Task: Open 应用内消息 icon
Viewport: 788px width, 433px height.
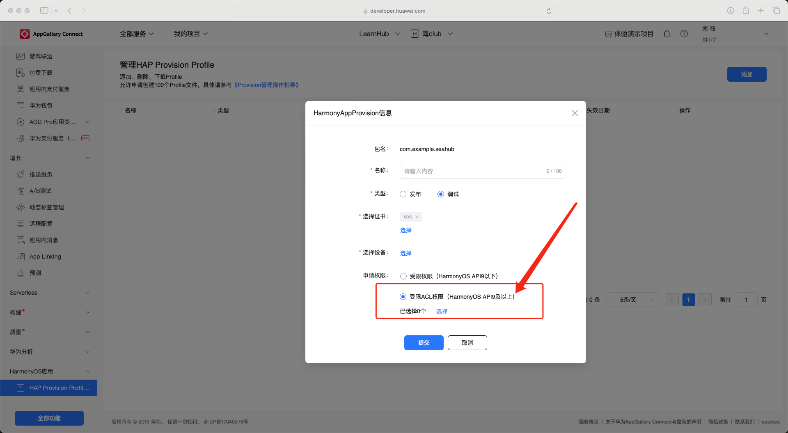Action: [21, 240]
